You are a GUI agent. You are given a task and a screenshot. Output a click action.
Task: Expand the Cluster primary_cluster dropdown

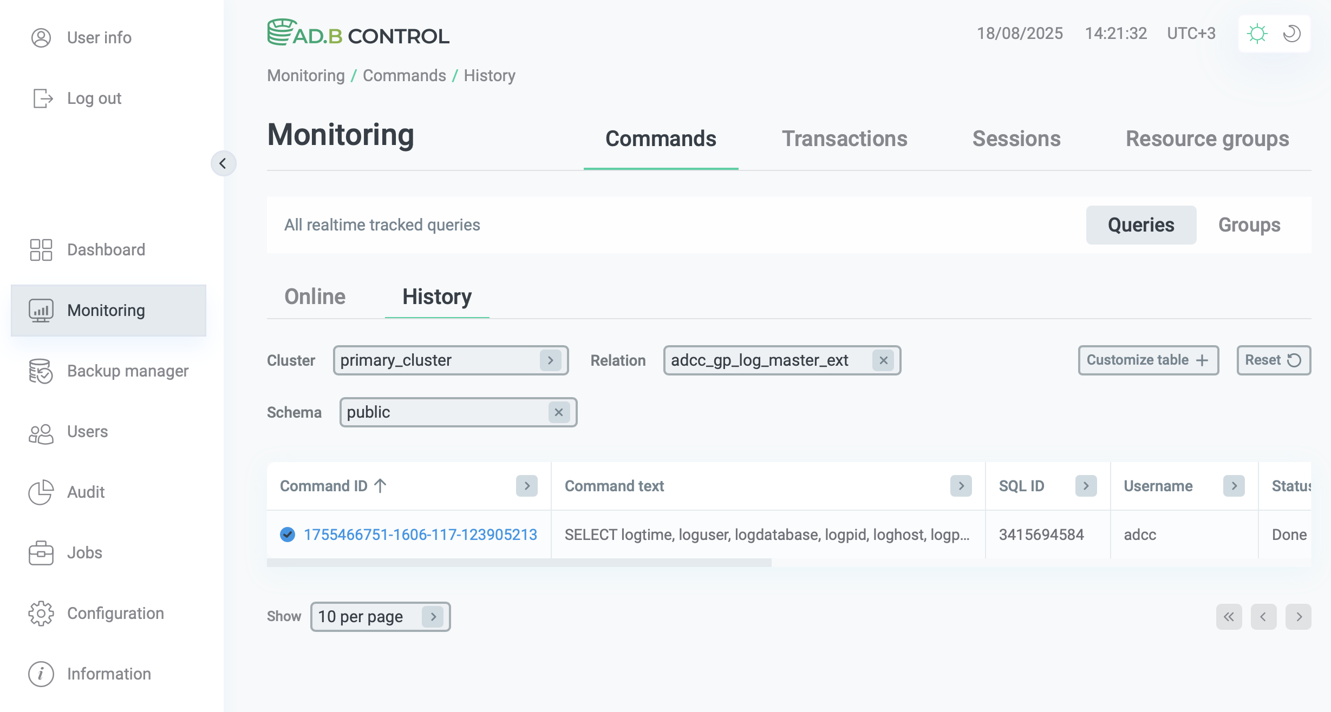point(550,360)
